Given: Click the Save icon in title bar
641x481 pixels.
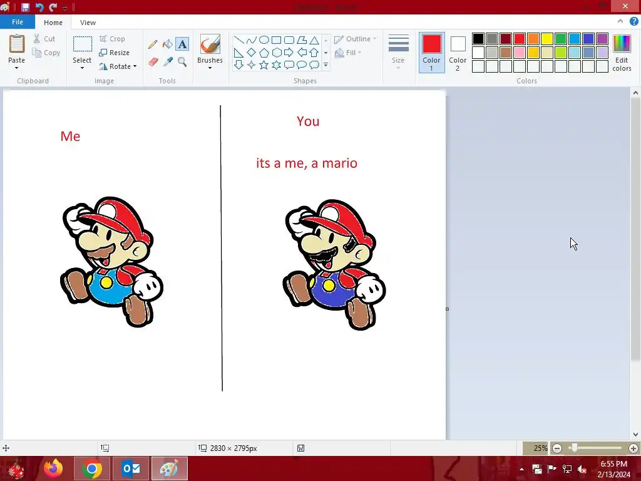Looking at the screenshot, I should (25, 7).
